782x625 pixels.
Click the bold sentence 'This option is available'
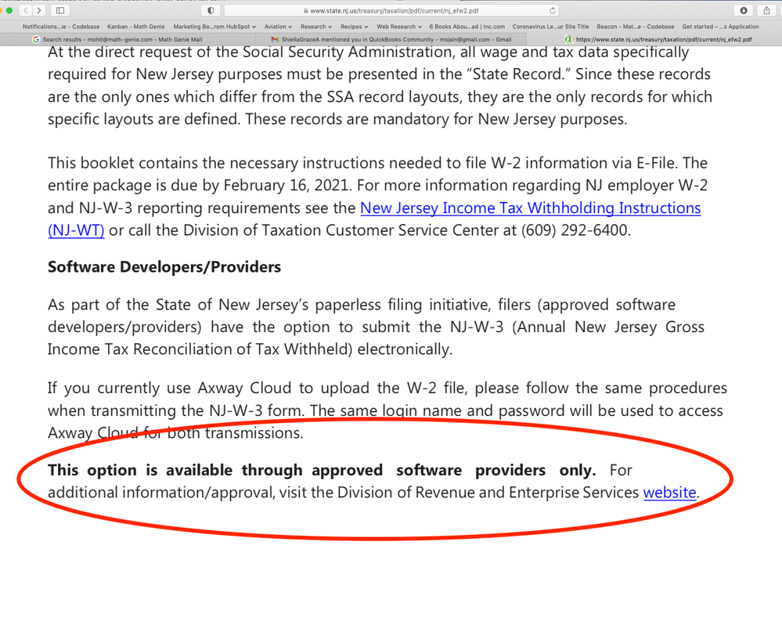pos(322,471)
